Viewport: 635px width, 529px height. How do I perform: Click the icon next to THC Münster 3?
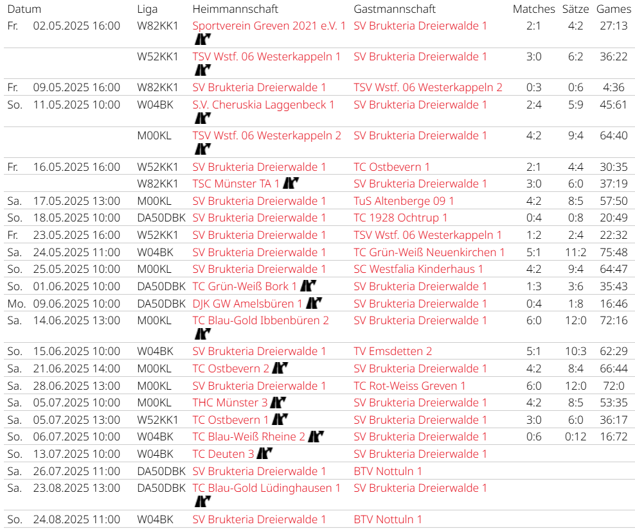click(278, 403)
